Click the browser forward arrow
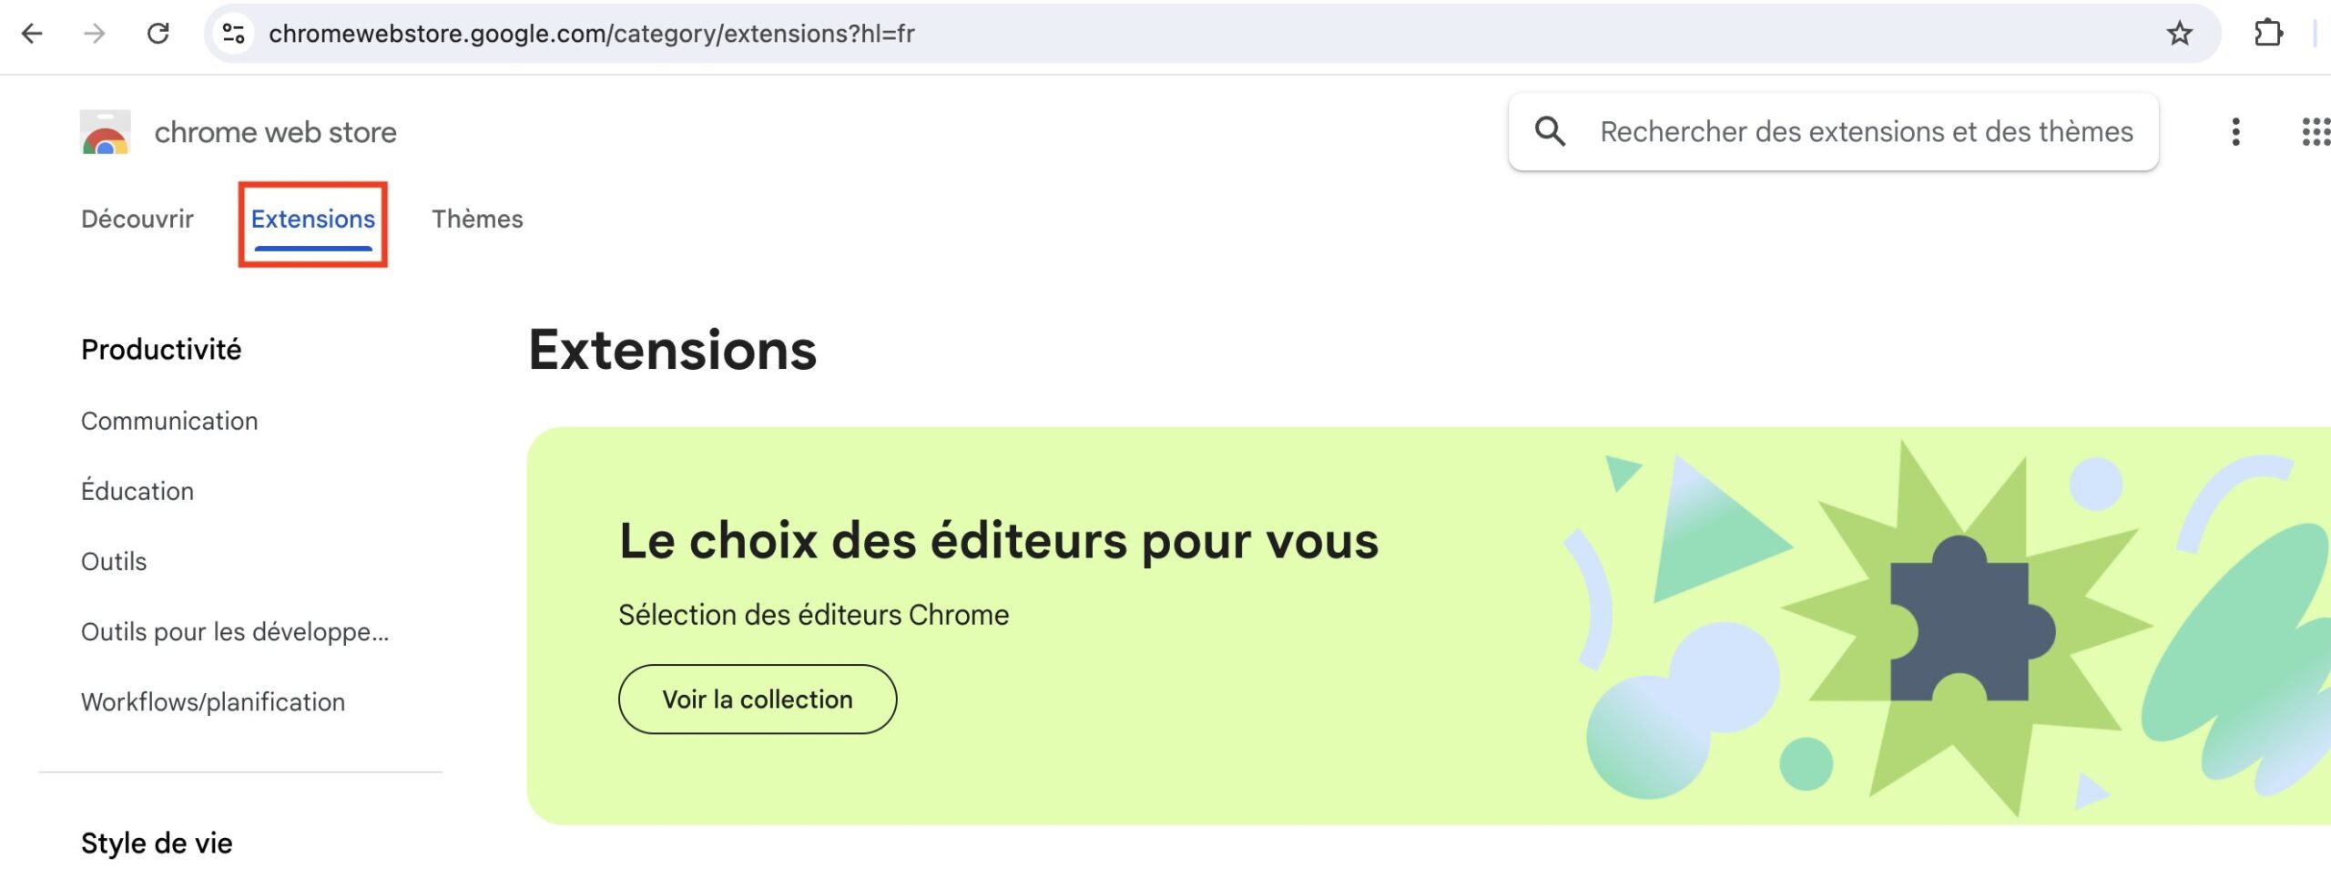The height and width of the screenshot is (889, 2331). coord(94,34)
